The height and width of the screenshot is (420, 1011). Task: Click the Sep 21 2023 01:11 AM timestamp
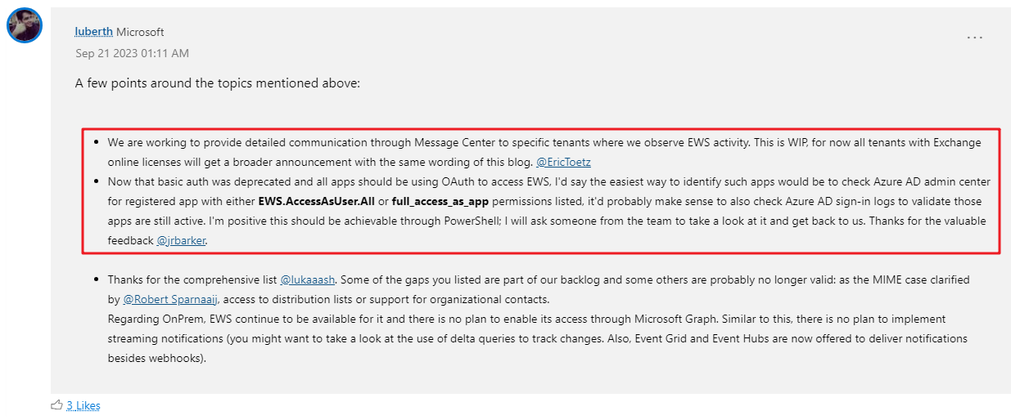coord(133,53)
